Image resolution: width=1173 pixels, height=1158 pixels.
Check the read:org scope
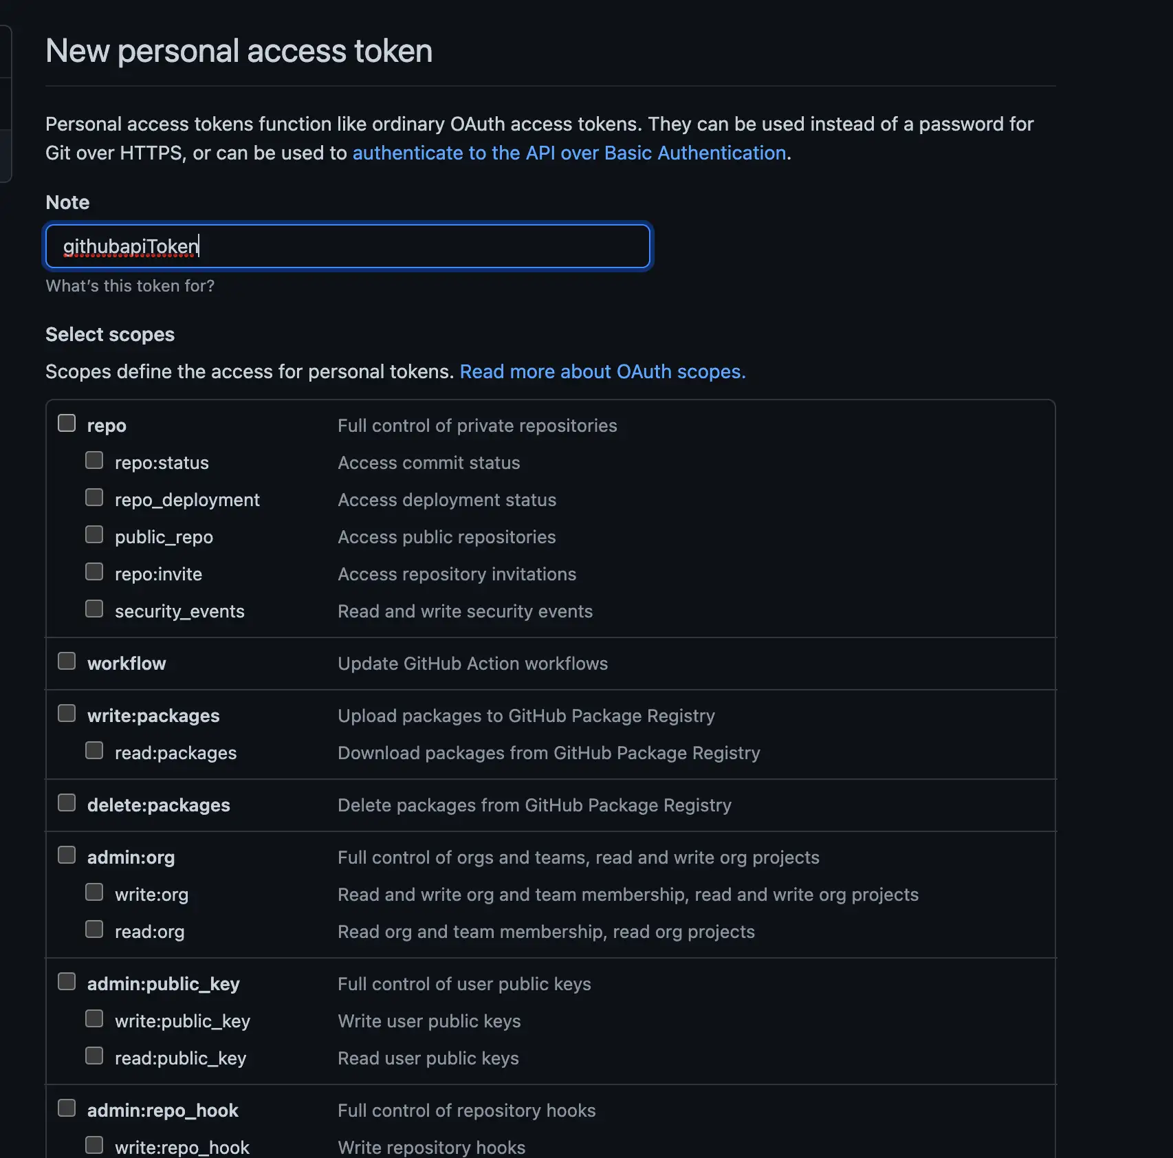[x=94, y=929]
